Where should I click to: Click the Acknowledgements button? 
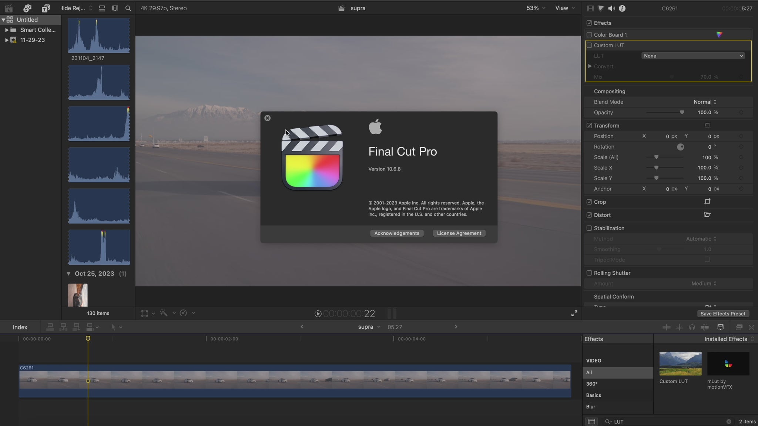397,233
